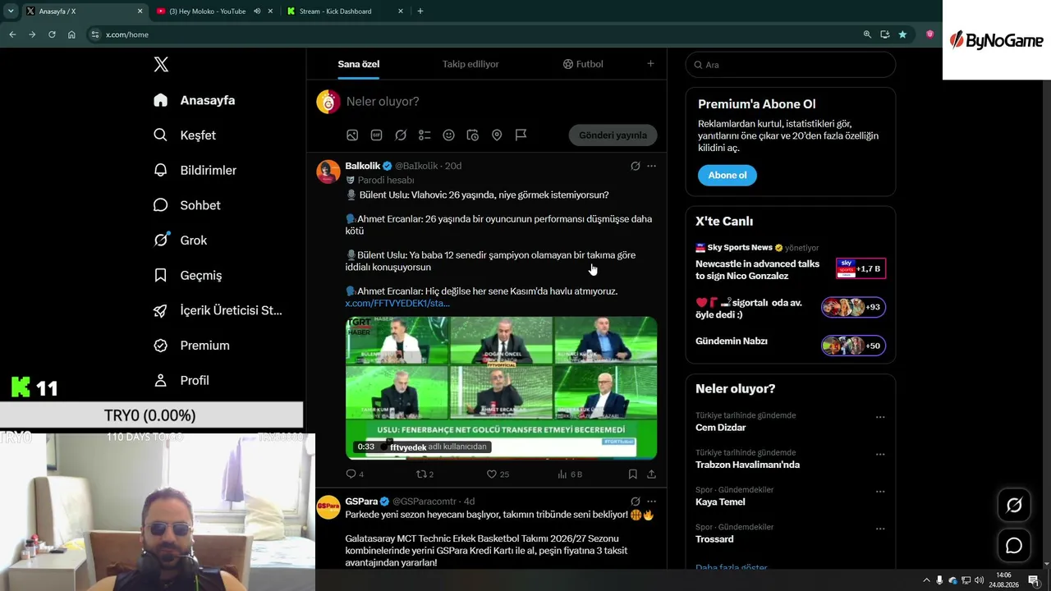The height and width of the screenshot is (591, 1051).
Task: Ask Grok about the Balkolik post
Action: click(x=635, y=166)
